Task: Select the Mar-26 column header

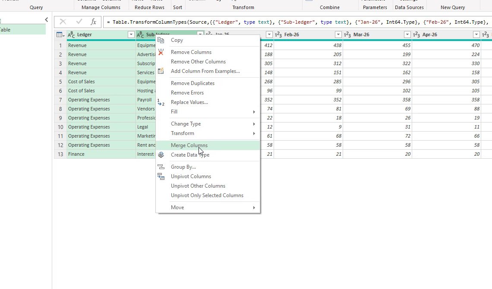Action: coord(377,35)
